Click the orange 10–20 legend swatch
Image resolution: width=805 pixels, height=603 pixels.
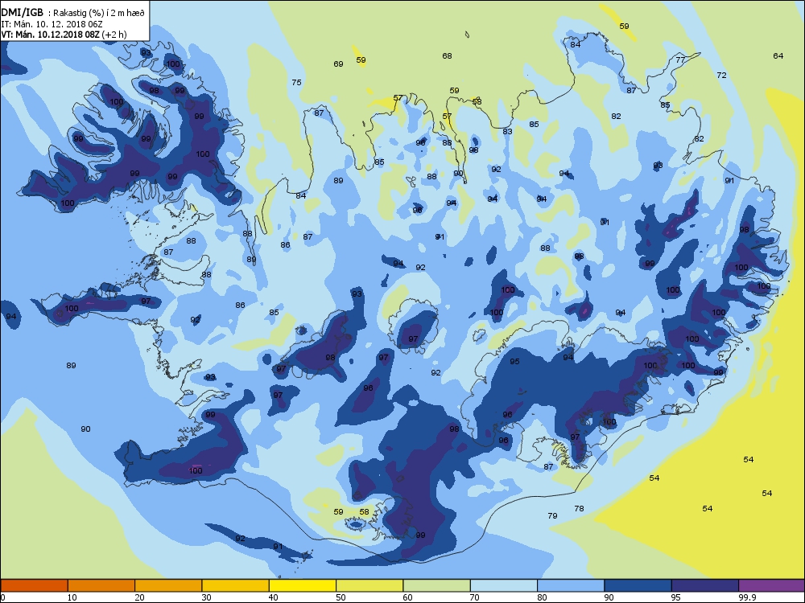[101, 585]
